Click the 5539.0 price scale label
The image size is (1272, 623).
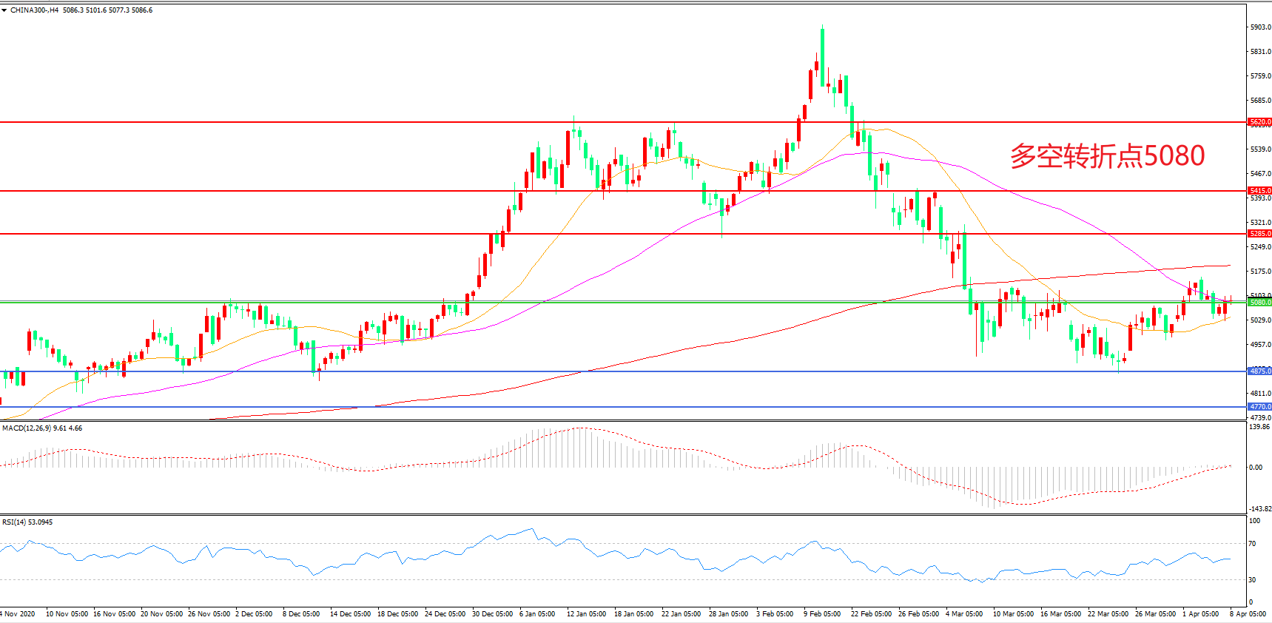click(1260, 149)
